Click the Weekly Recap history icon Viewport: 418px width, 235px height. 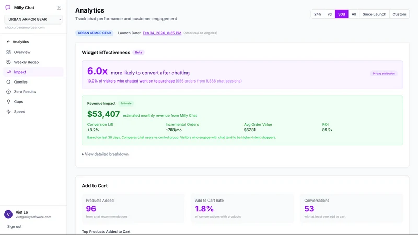[8, 62]
